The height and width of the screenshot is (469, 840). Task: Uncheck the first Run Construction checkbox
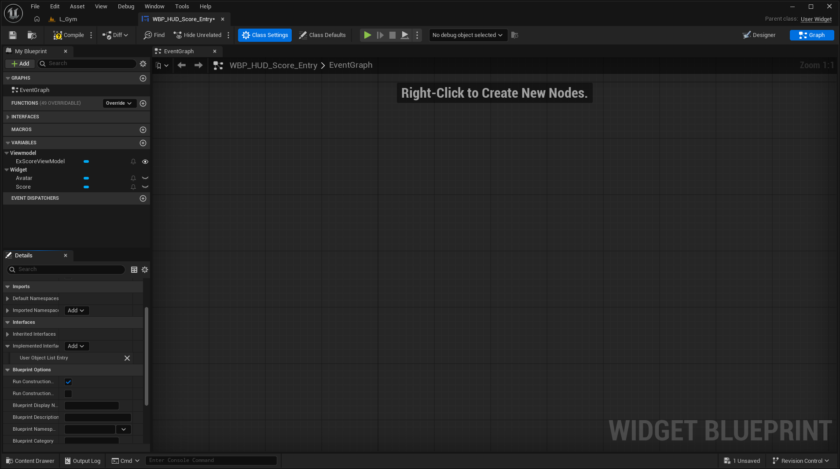(x=68, y=382)
